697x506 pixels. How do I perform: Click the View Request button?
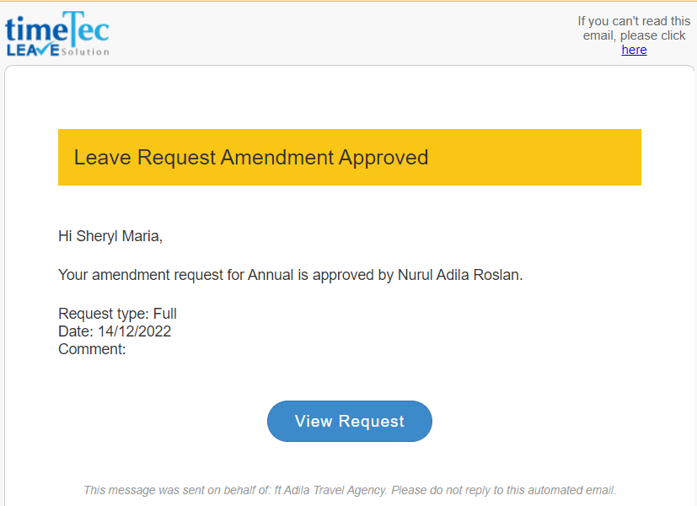coord(350,421)
